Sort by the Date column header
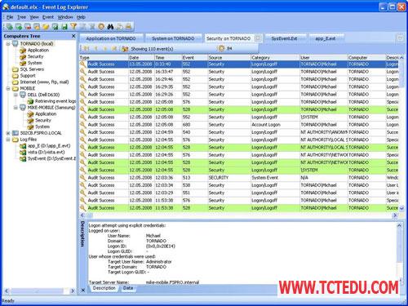The image size is (408, 306). [141, 58]
